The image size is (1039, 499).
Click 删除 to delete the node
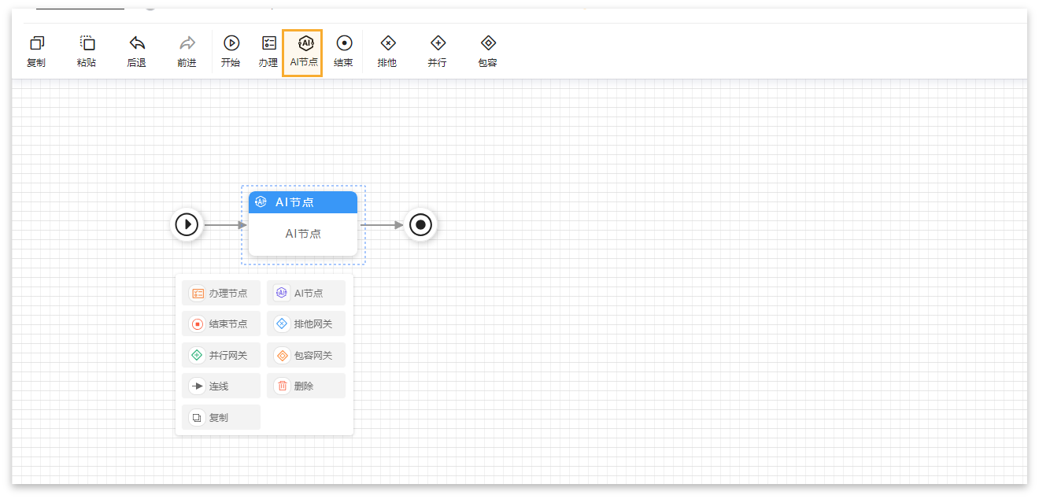306,386
